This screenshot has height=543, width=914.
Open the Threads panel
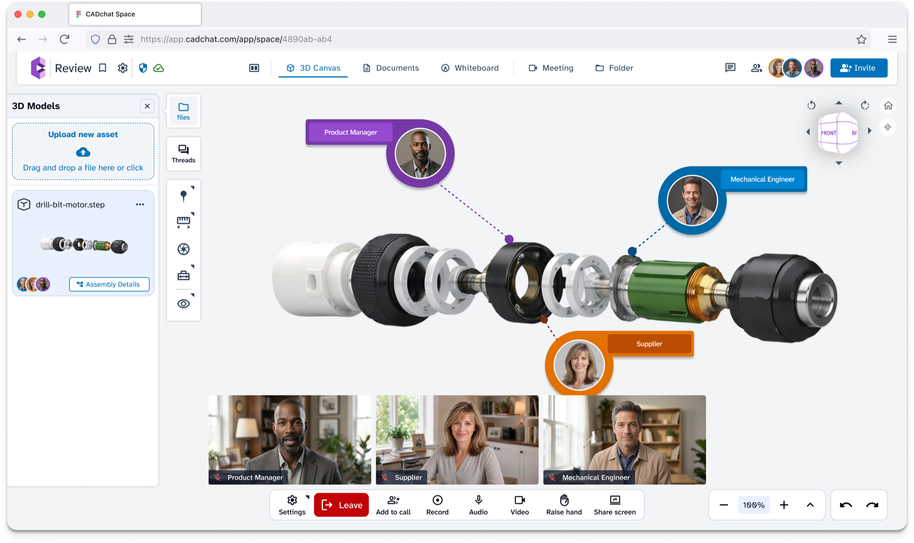pos(183,154)
